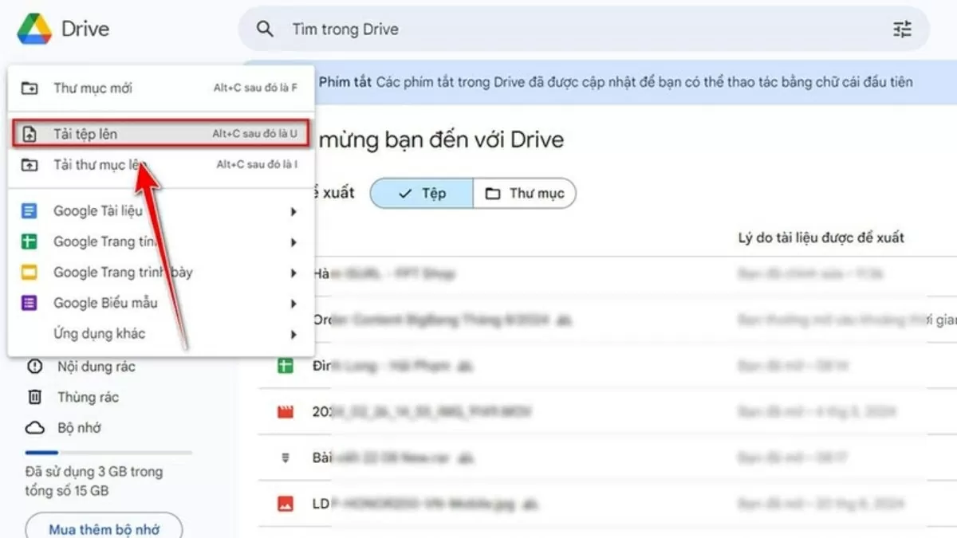This screenshot has height=538, width=957.
Task: Expand the Ứng dụng khác submenu
Action: [x=293, y=333]
